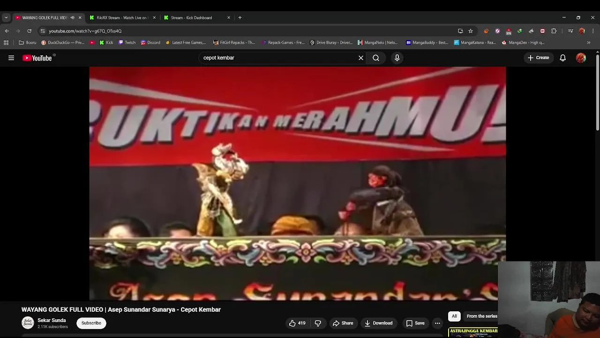Viewport: 600px width, 338px height.
Task: Click the red fast-forward extension icon
Action: (542, 31)
